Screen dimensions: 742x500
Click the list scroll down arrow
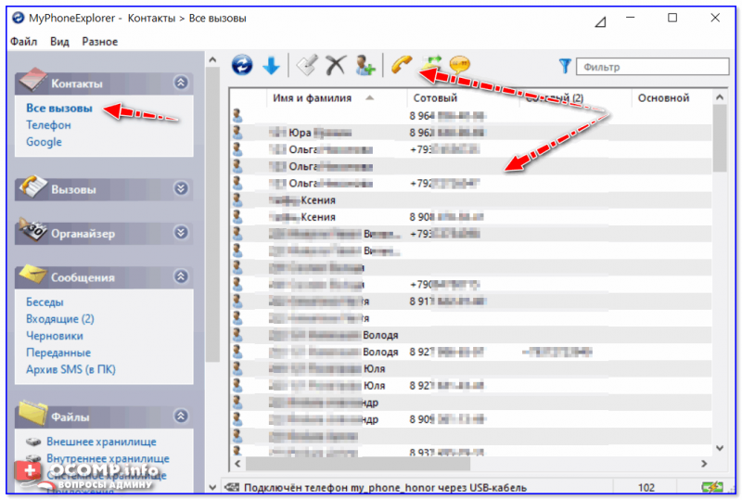point(720,448)
